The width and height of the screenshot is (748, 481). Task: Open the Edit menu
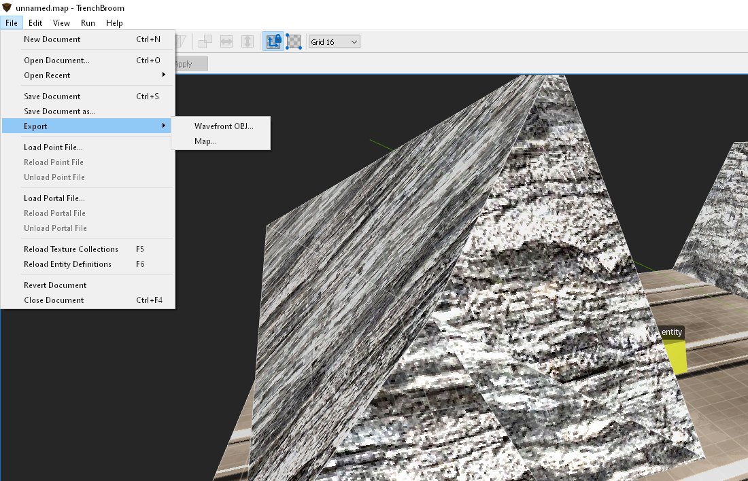tap(35, 23)
